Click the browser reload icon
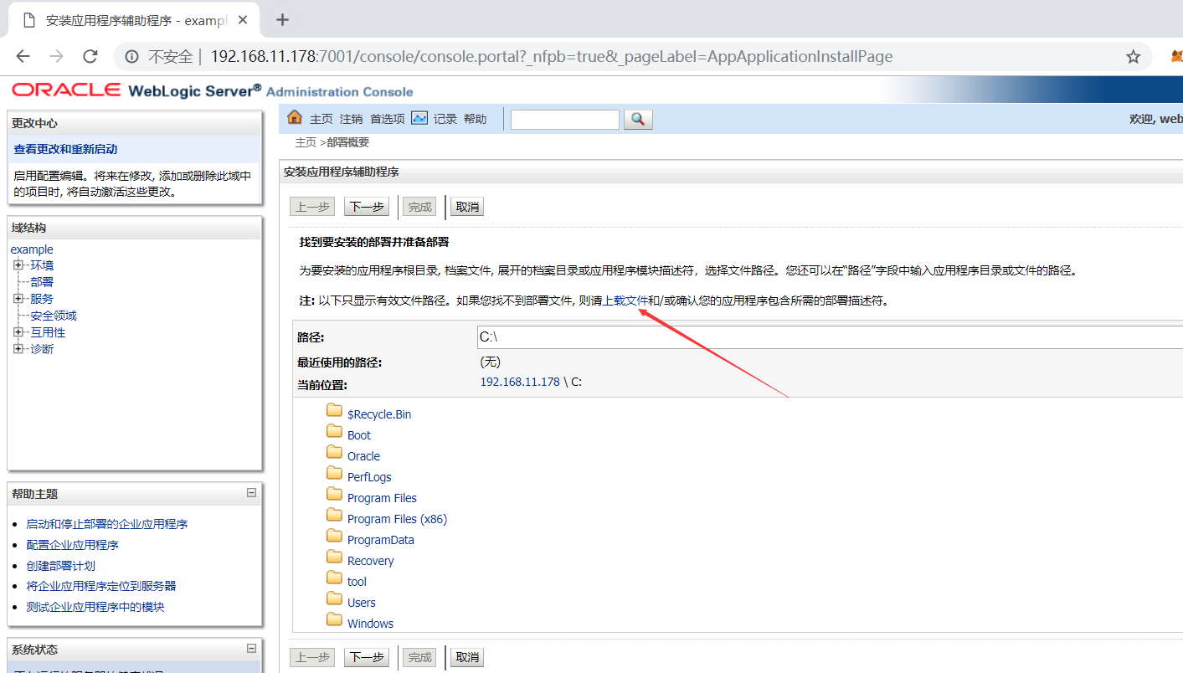 pyautogui.click(x=90, y=57)
